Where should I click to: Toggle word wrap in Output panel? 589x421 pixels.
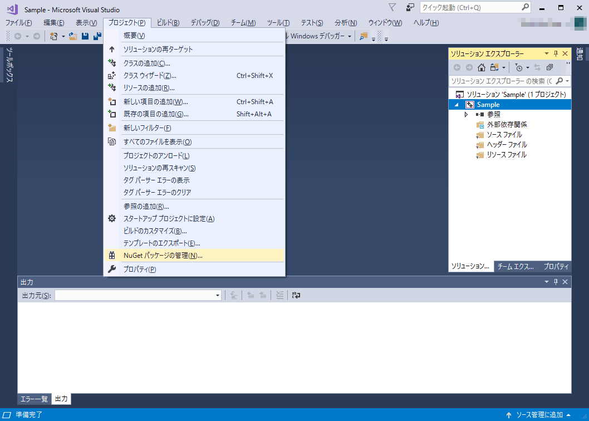click(296, 296)
